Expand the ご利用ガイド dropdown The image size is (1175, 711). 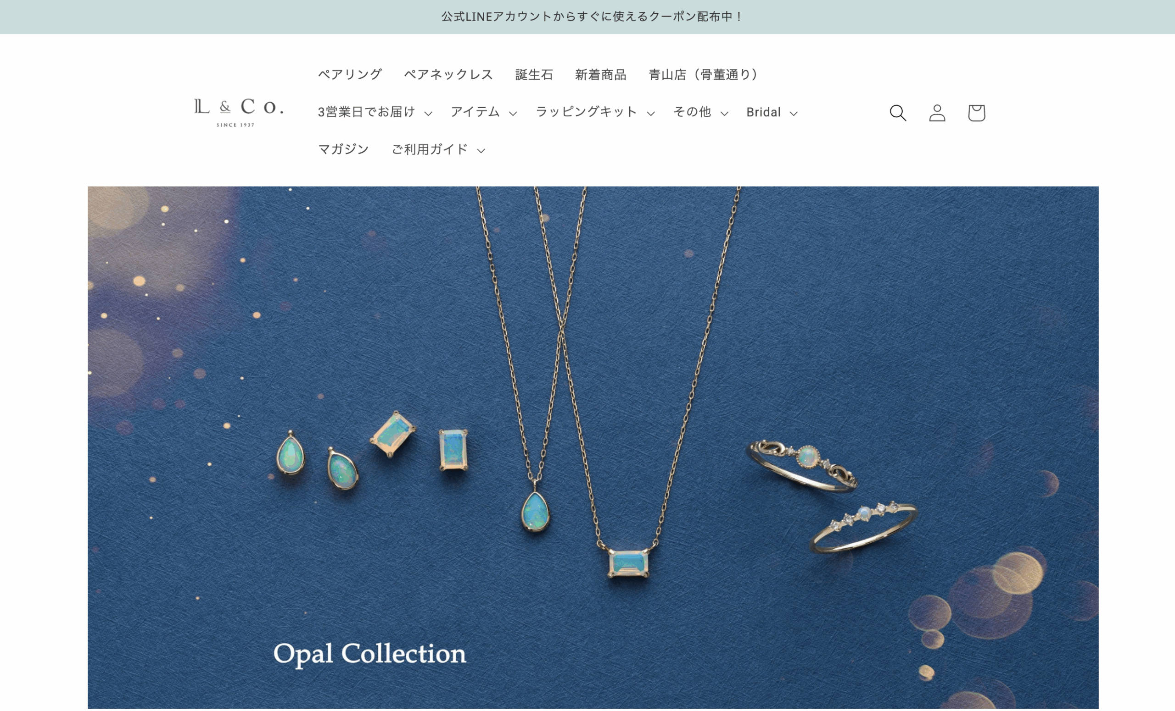(438, 149)
